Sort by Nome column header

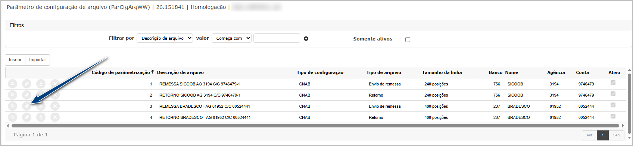point(512,72)
